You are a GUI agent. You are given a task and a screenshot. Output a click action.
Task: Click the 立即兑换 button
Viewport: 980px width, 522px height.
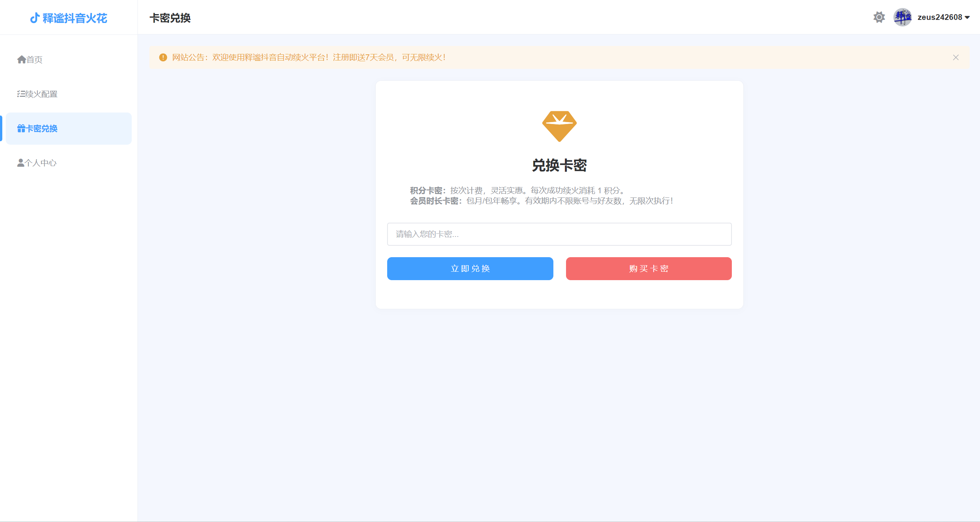tap(470, 269)
